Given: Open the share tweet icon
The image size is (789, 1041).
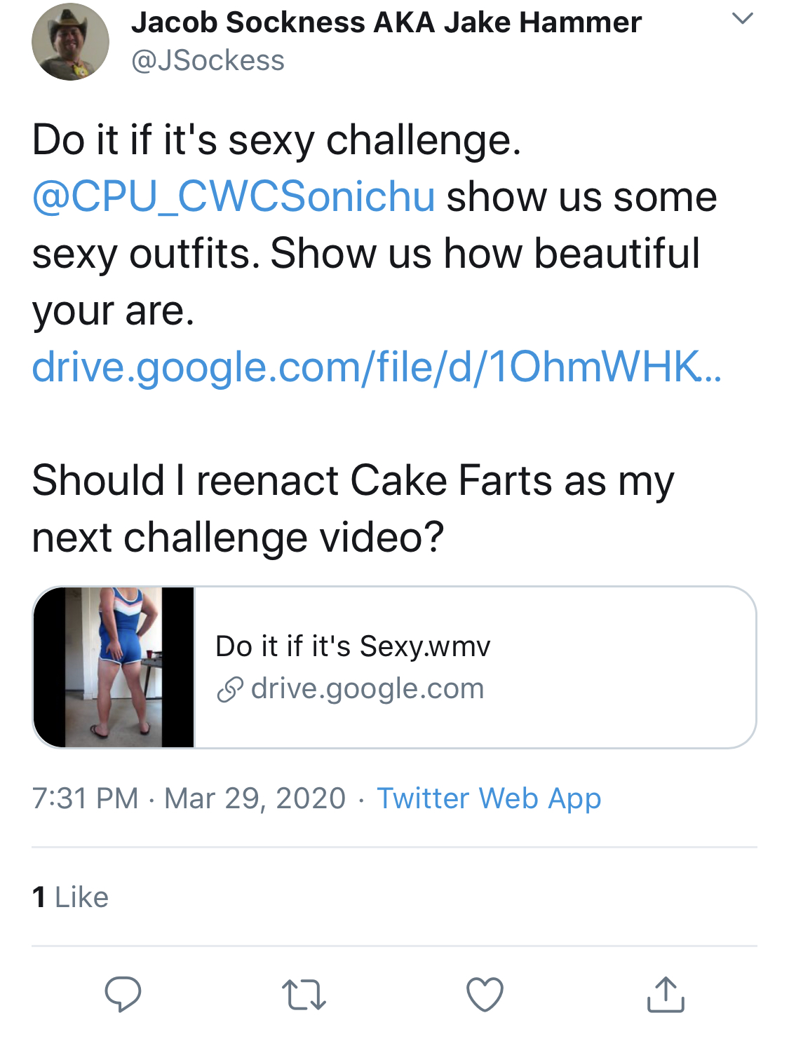Looking at the screenshot, I should [666, 994].
